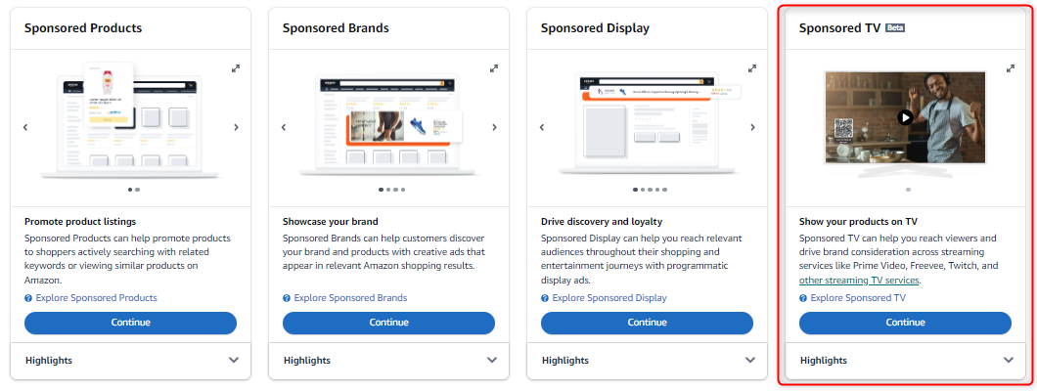Viewport: 1037px width, 391px height.
Task: Play the Sponsored TV preview video
Action: 905,117
